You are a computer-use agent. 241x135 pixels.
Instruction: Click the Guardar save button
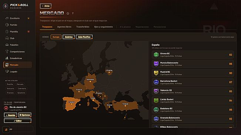coord(10,115)
